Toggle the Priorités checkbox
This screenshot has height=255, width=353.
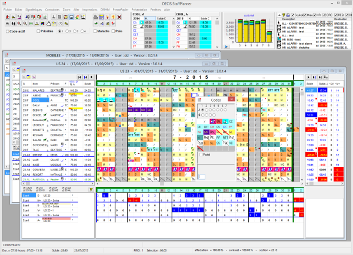click(38, 31)
